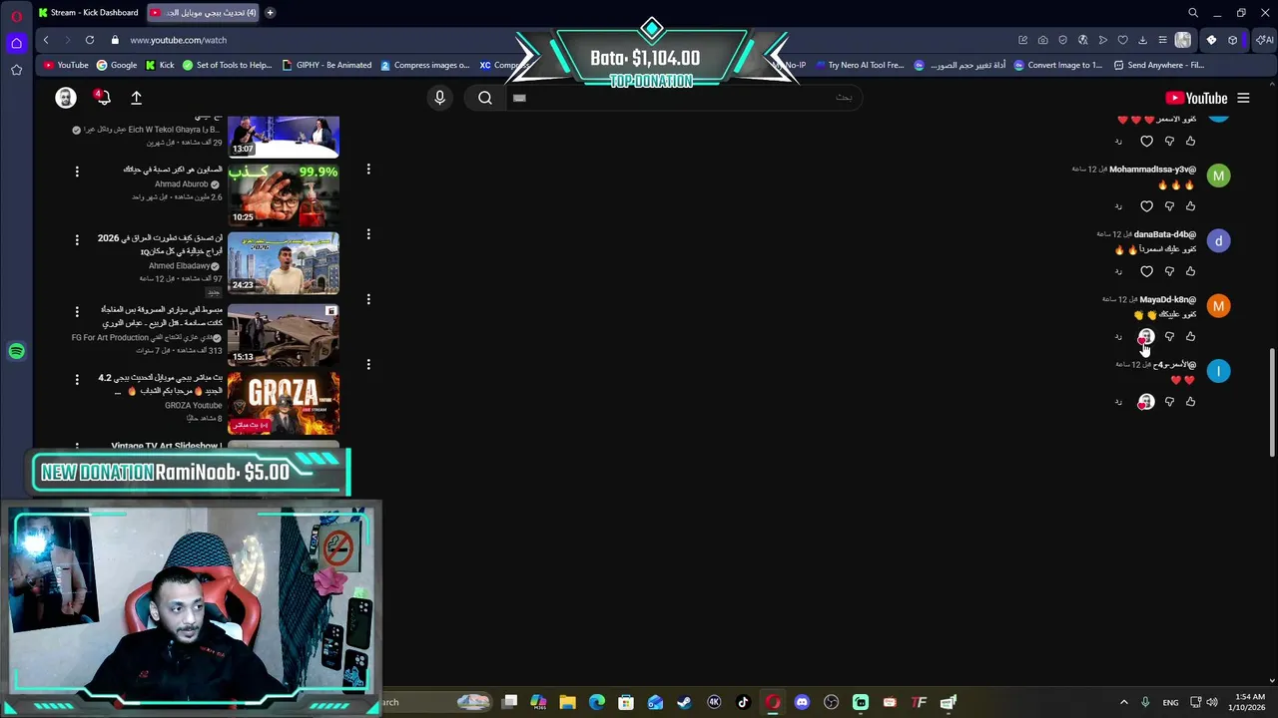Select the active YouTube video tab
The image size is (1278, 718).
click(204, 13)
